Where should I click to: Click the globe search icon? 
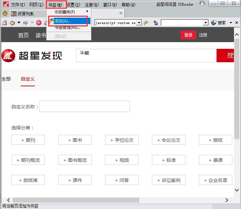tap(214, 23)
